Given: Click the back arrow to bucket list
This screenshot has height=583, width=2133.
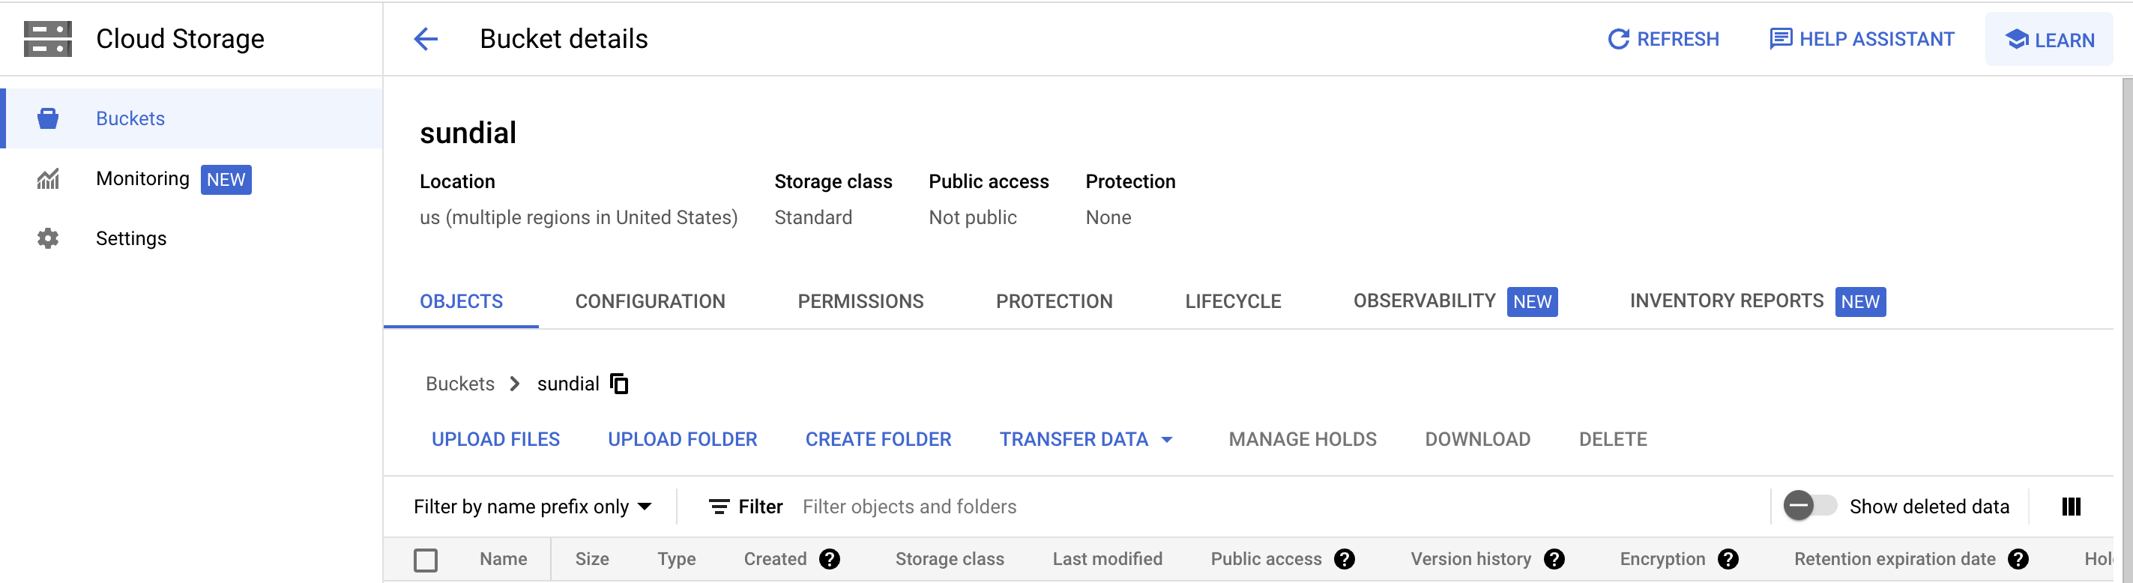Looking at the screenshot, I should [x=426, y=39].
